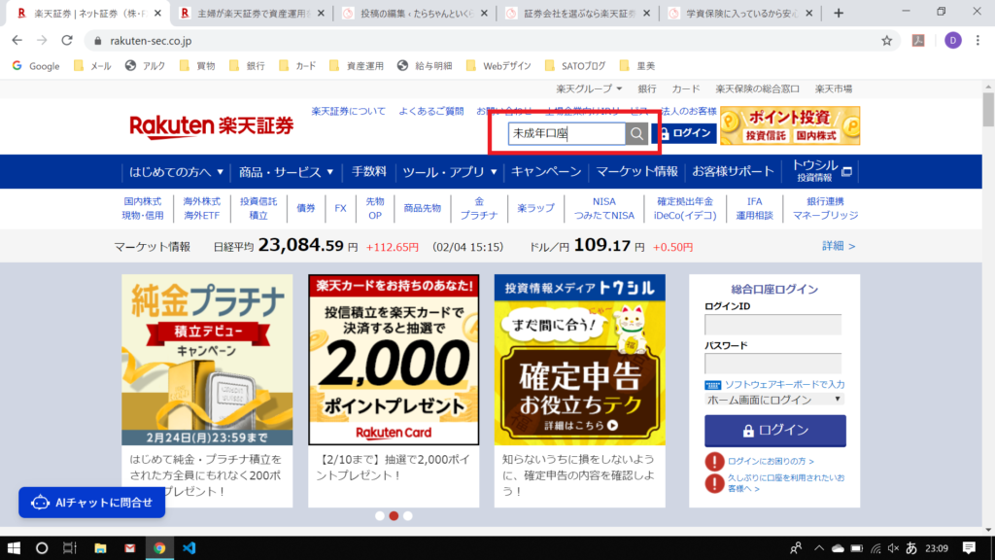Switch to 主婦が楽天証券で資産運用 tab
Image resolution: width=995 pixels, height=560 pixels.
253,14
